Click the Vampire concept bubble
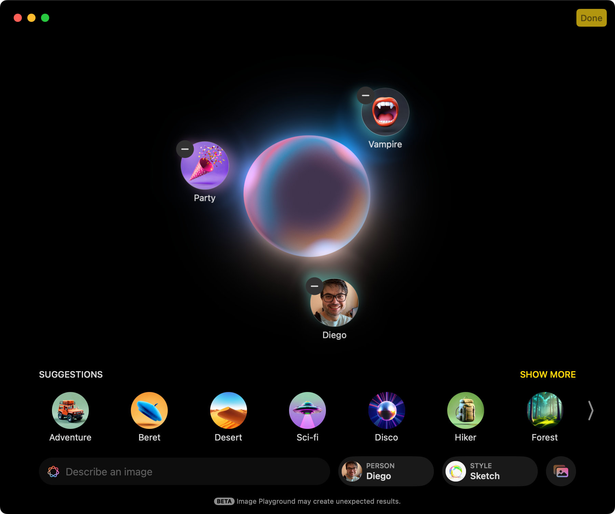 click(x=385, y=114)
